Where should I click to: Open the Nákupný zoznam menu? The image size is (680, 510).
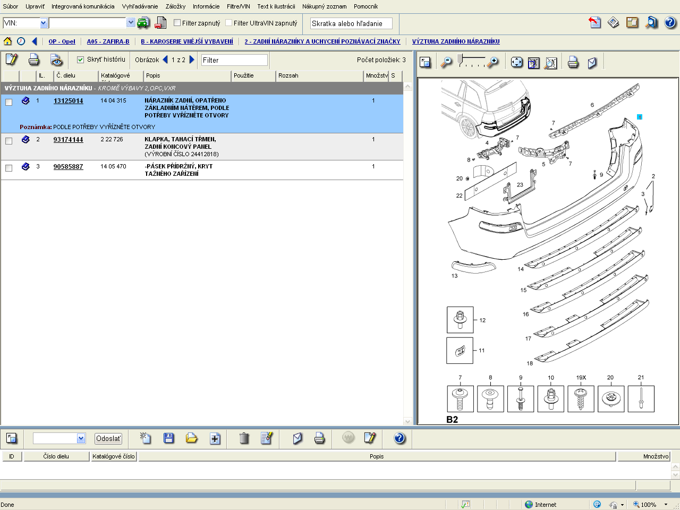point(324,6)
